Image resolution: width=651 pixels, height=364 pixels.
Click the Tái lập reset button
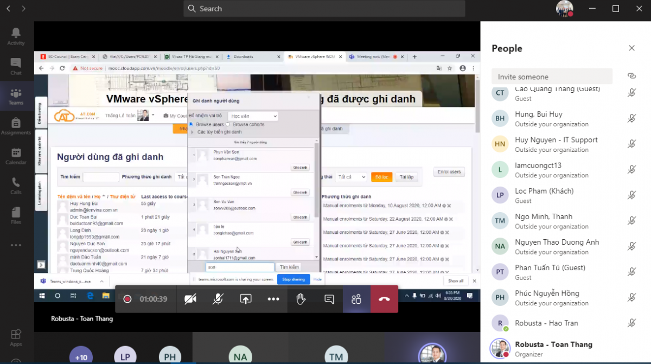406,177
